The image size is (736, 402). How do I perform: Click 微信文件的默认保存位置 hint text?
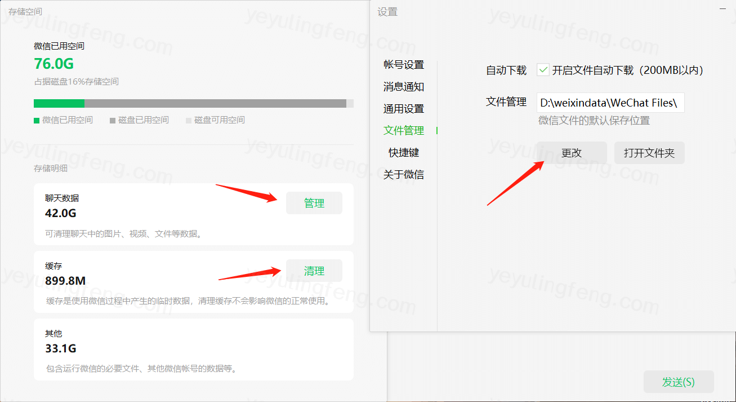click(x=594, y=121)
